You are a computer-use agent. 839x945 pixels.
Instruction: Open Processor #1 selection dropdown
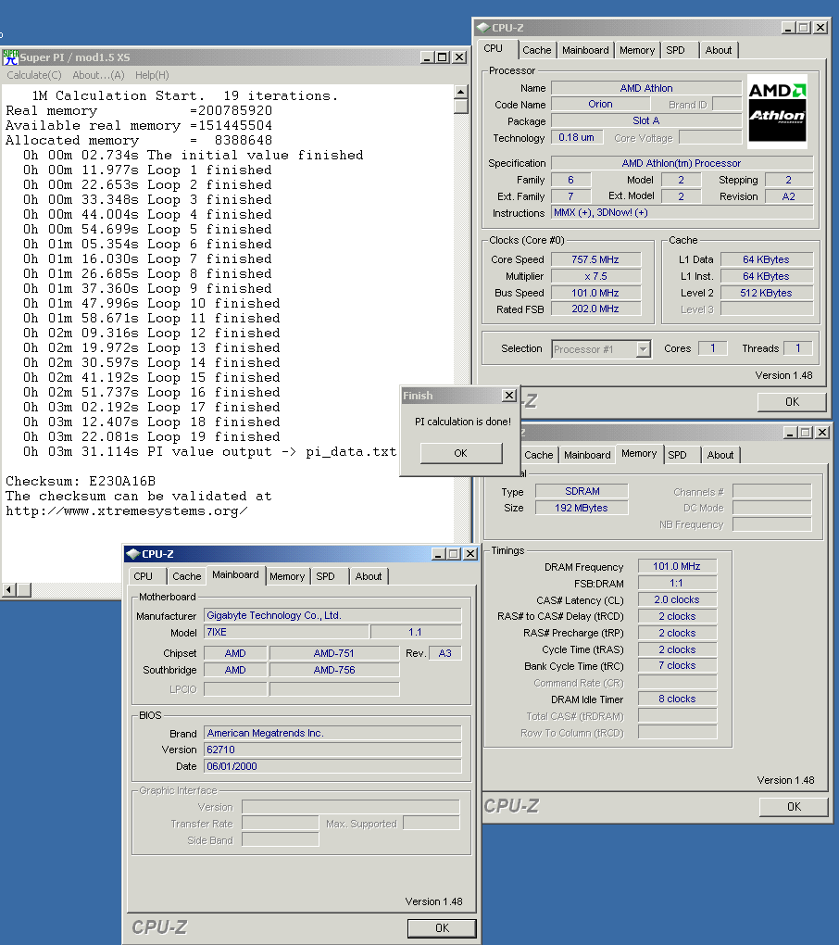[644, 349]
